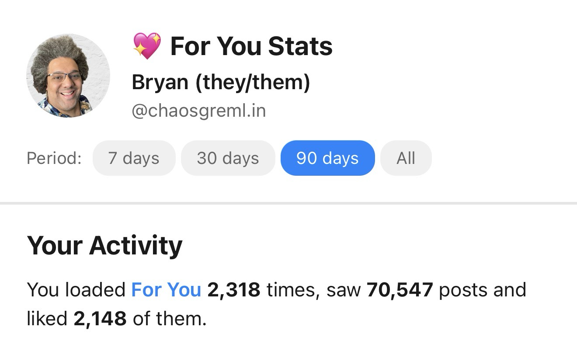The height and width of the screenshot is (341, 577).
Task: Click the 2,148 liked count
Action: [x=100, y=319]
